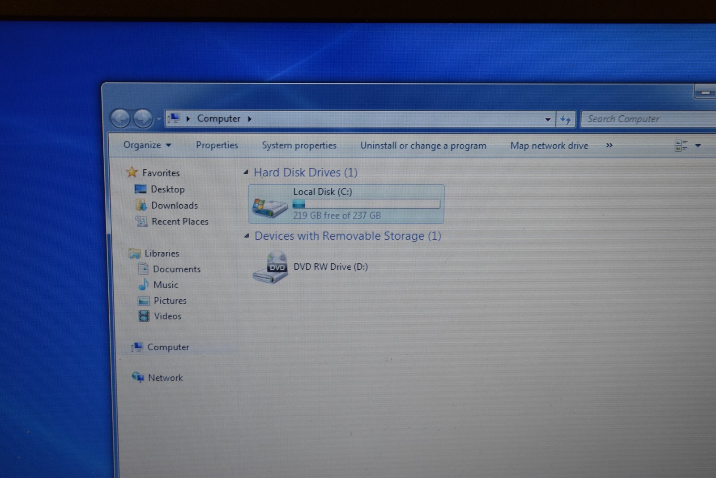716x478 pixels.
Task: Open System properties
Action: [x=299, y=146]
